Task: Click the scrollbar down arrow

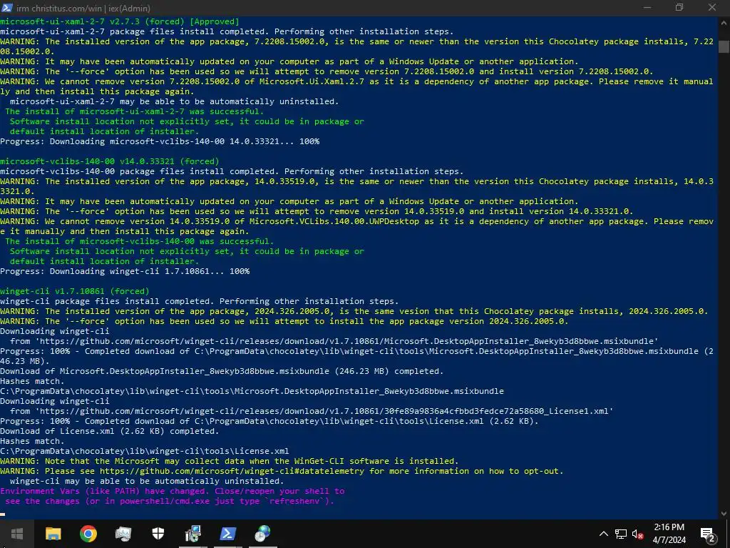Action: pos(724,514)
